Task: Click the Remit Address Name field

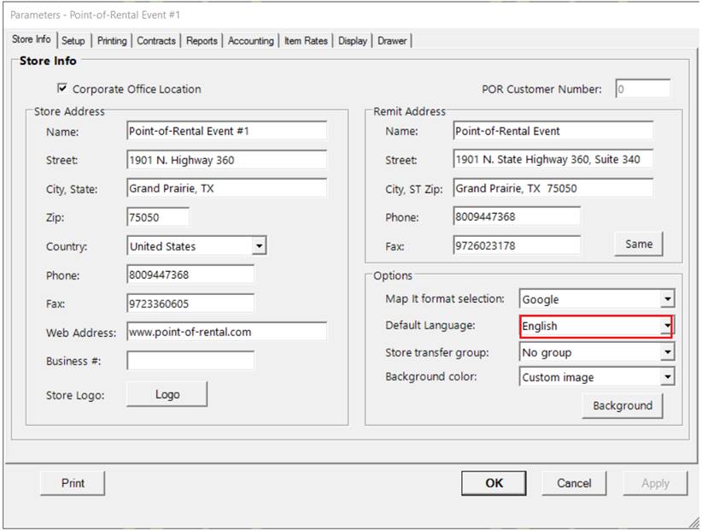Action: (553, 131)
